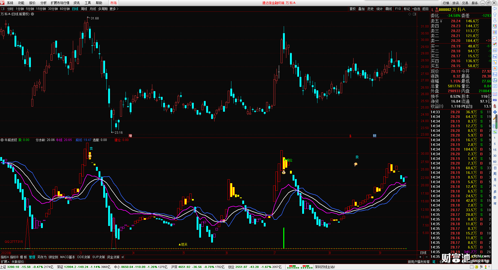Click the orange 自 self-select icon in sidebar

point(495,68)
